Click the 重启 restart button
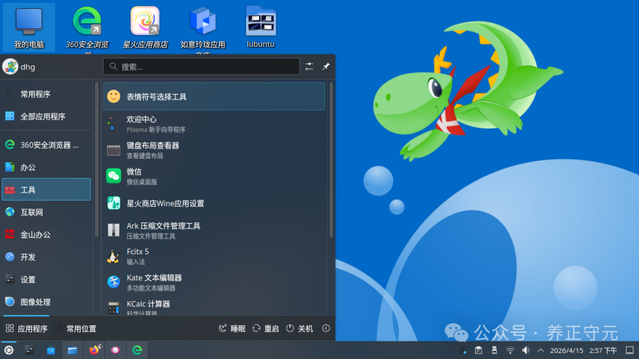This screenshot has height=359, width=639. [x=266, y=328]
